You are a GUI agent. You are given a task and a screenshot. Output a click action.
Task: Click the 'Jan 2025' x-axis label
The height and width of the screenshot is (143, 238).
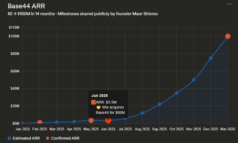pyautogui.click(x=23, y=129)
